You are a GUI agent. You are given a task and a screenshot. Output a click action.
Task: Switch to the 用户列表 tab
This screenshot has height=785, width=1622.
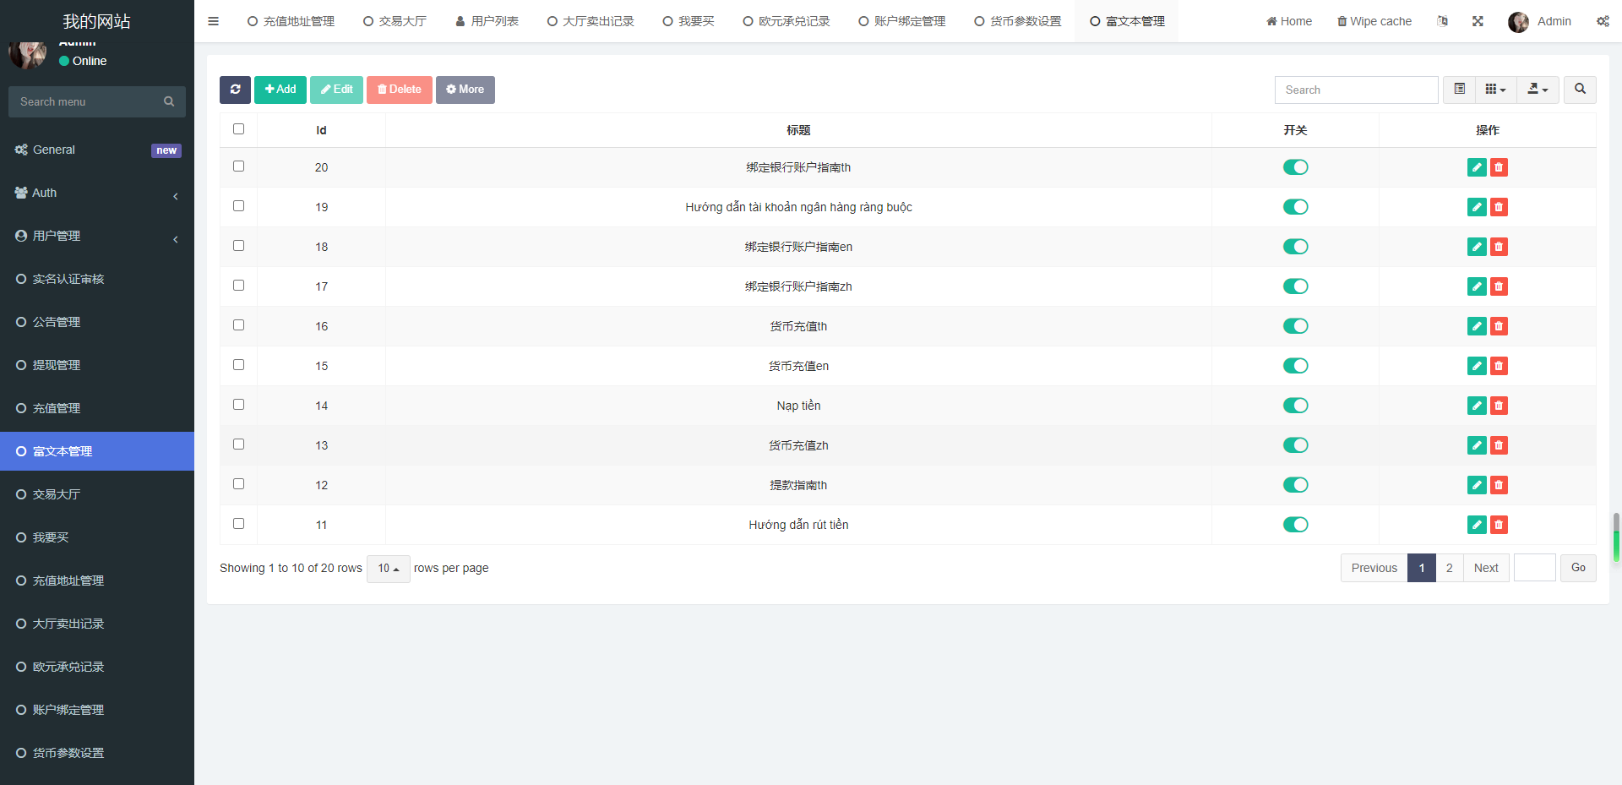[487, 21]
